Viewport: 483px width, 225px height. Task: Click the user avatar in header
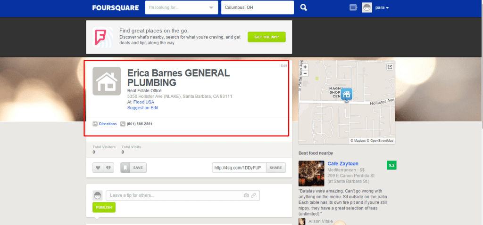(367, 8)
